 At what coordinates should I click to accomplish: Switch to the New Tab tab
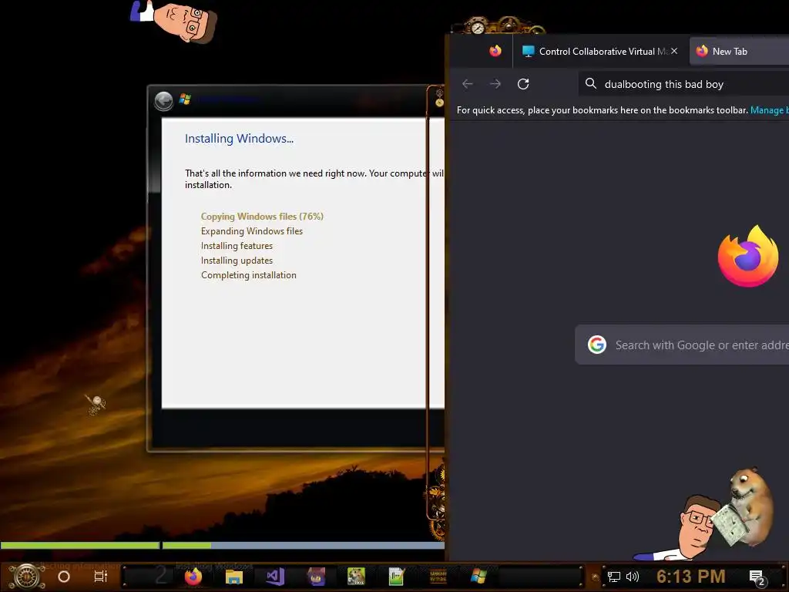pos(739,52)
